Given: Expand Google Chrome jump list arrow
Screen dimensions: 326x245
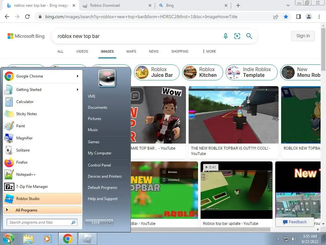Looking at the screenshot, I should coord(78,76).
